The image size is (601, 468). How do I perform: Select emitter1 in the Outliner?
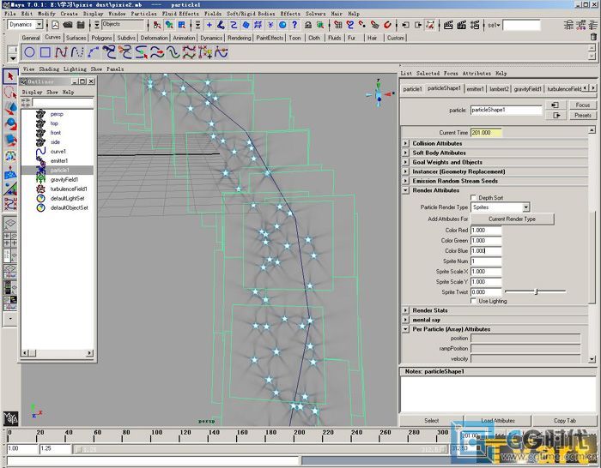[58, 161]
